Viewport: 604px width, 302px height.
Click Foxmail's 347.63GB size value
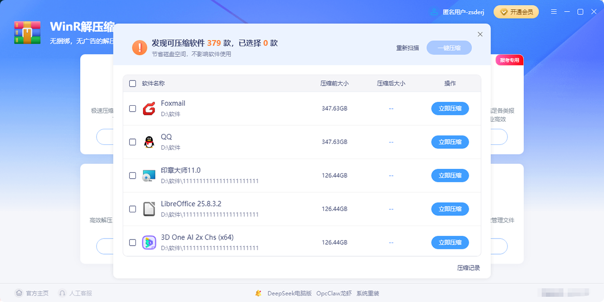pos(335,108)
